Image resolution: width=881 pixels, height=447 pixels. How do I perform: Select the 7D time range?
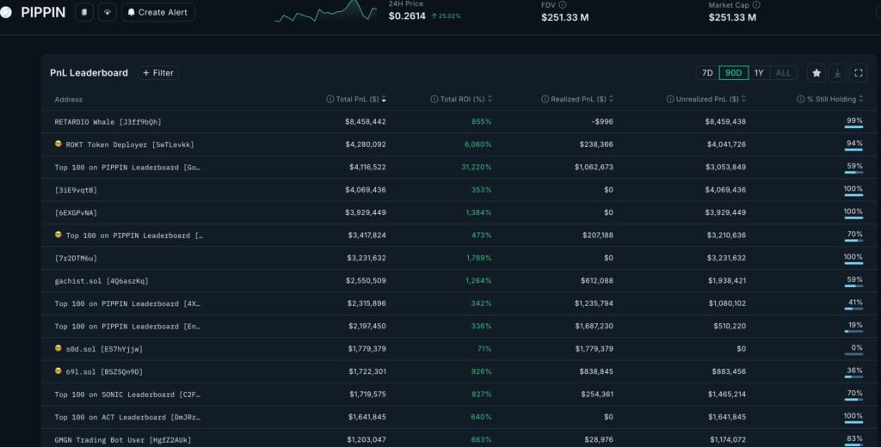(707, 73)
